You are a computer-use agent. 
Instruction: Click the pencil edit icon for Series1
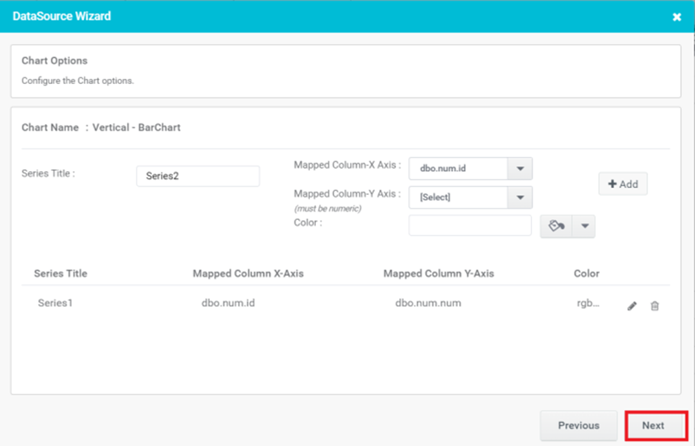[x=632, y=306]
